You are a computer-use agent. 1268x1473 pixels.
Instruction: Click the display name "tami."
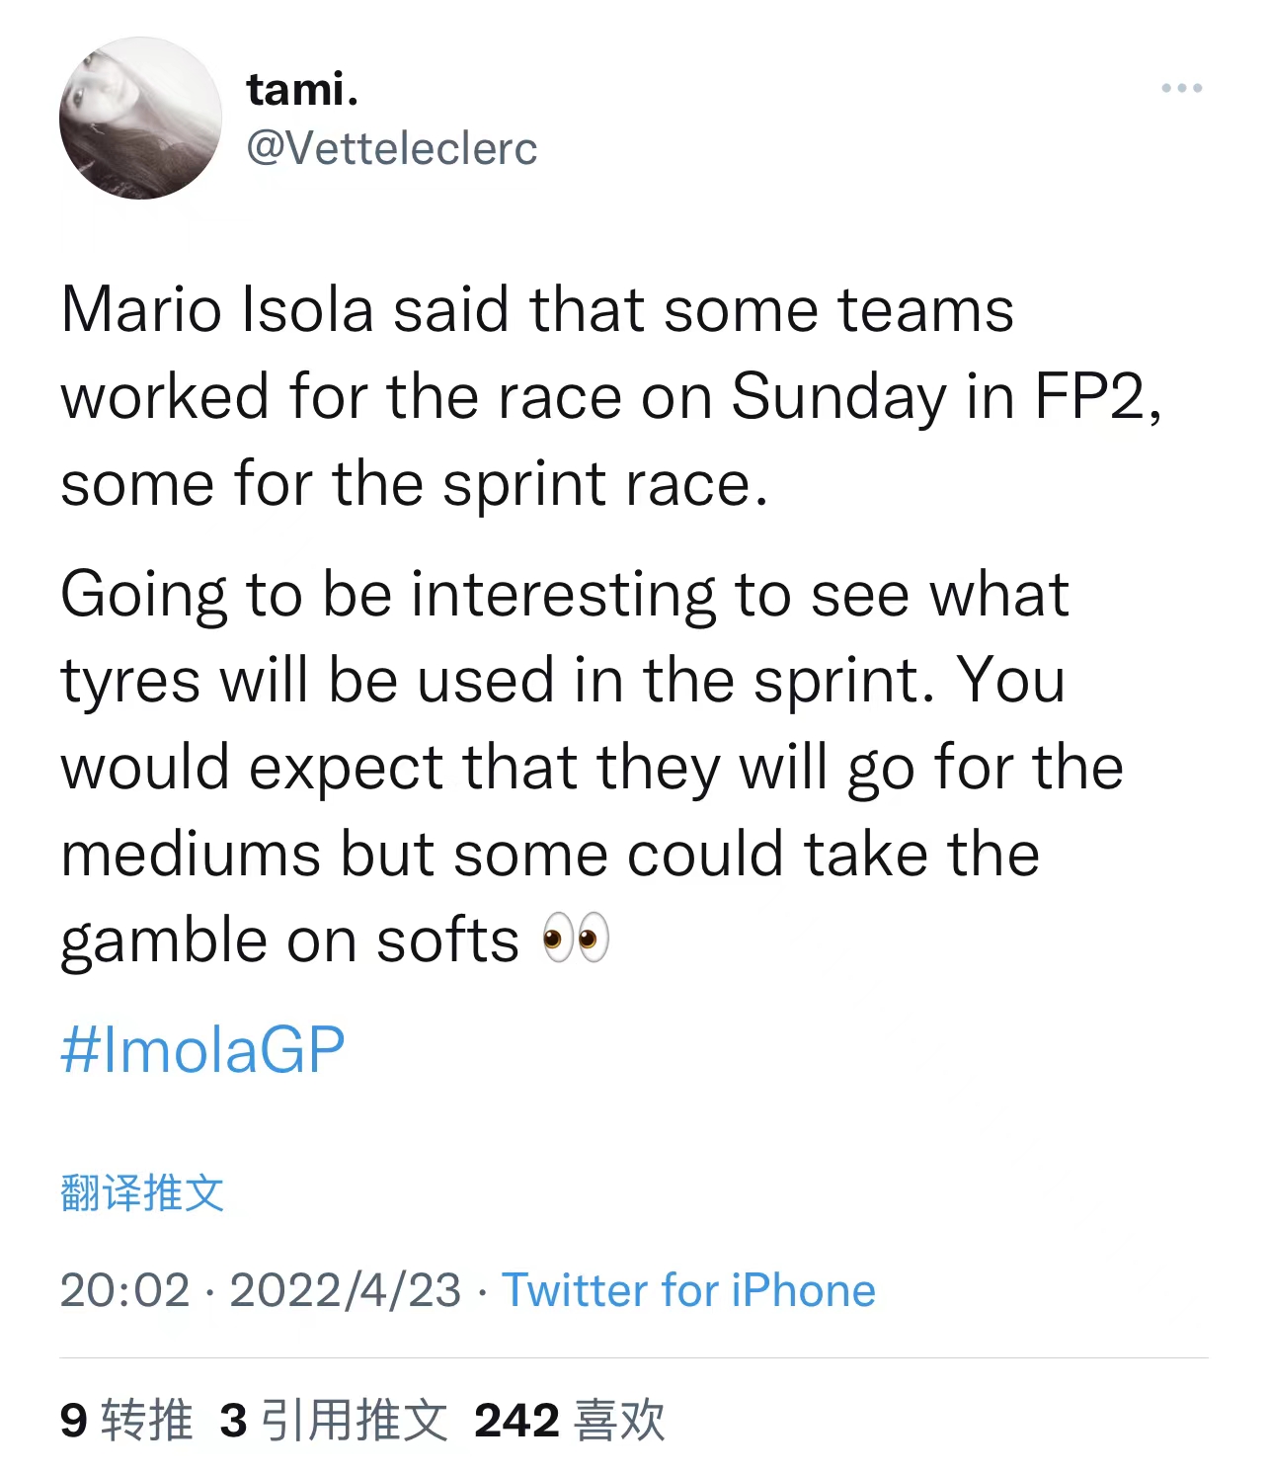point(302,90)
